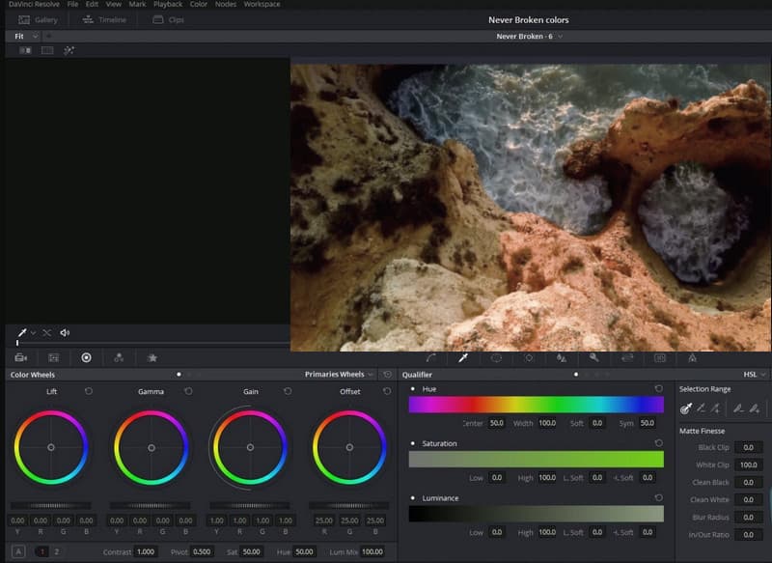Open the Fit zoom level dropdown
Viewport: 772px width, 563px height.
point(26,37)
